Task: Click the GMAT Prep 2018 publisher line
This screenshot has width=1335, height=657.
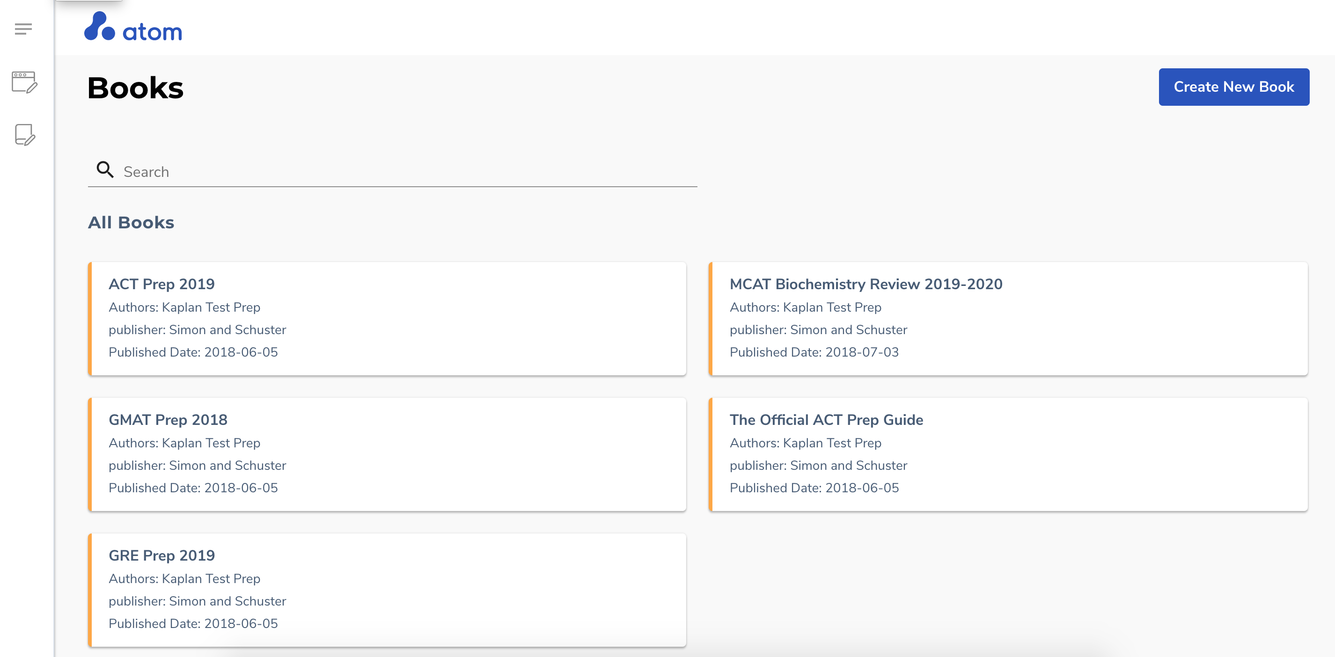Action: pyautogui.click(x=198, y=465)
